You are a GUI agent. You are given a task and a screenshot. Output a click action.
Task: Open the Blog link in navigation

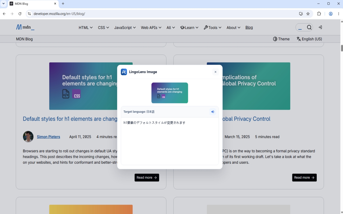pyautogui.click(x=249, y=27)
